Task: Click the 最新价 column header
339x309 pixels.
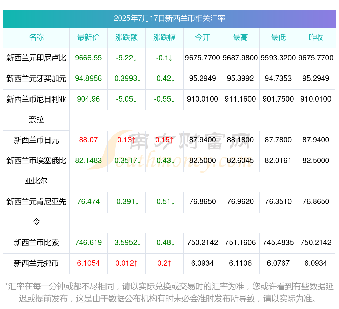Action: pyautogui.click(x=88, y=37)
